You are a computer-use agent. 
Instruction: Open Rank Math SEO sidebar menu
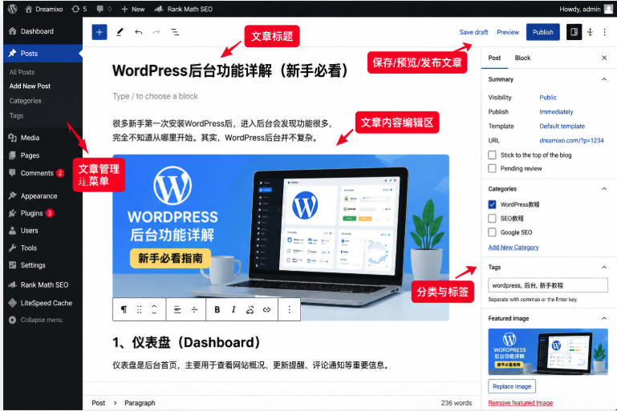click(43, 285)
